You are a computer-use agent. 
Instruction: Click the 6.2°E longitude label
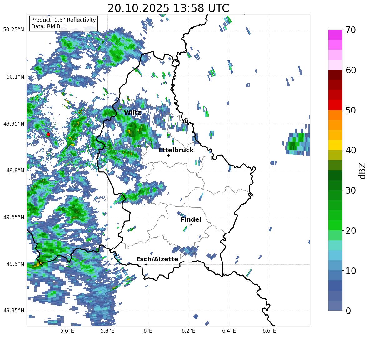click(188, 331)
